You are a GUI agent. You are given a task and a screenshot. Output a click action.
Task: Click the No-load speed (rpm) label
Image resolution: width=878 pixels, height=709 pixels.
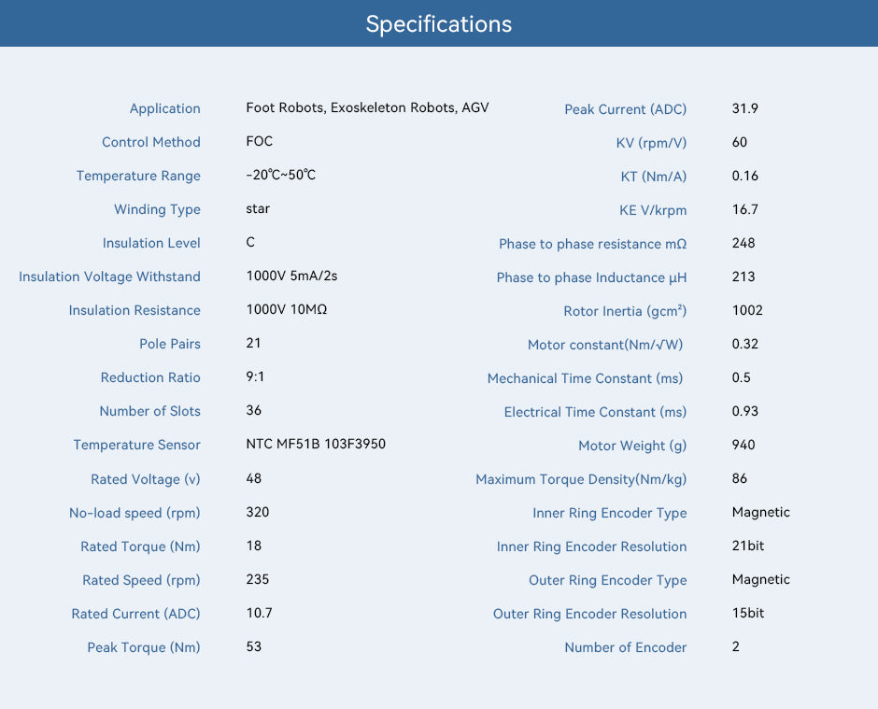pos(135,513)
